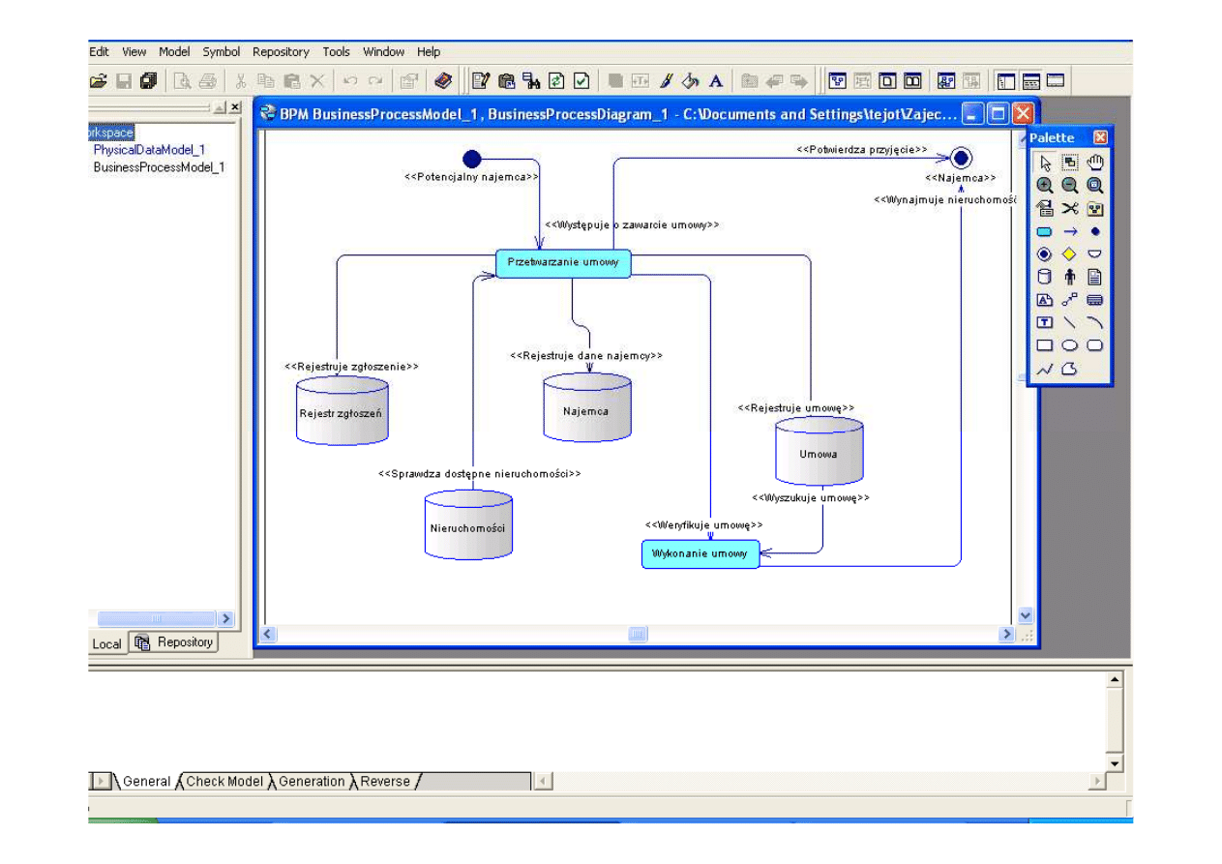The image size is (1222, 864).
Task: Select the Zoom In magnifier tool
Action: click(x=1044, y=186)
